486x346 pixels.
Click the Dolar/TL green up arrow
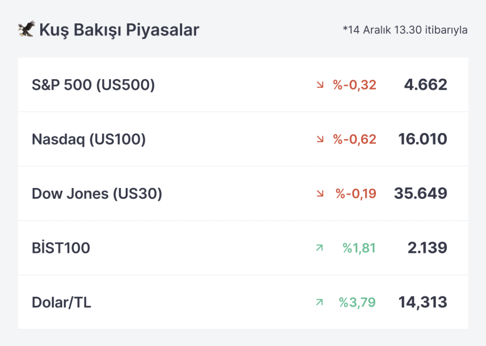(x=319, y=302)
